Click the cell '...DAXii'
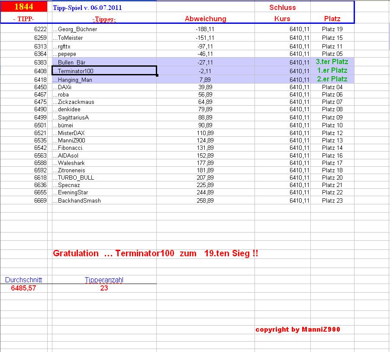The image size is (390, 352). [104, 87]
